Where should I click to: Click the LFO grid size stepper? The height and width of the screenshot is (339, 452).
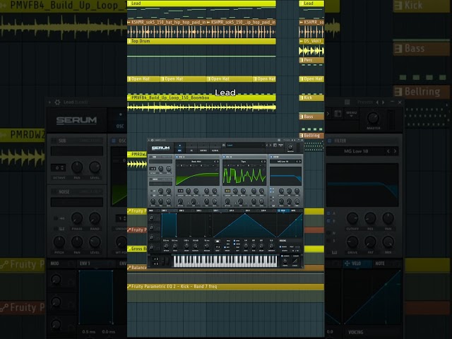tap(218, 246)
